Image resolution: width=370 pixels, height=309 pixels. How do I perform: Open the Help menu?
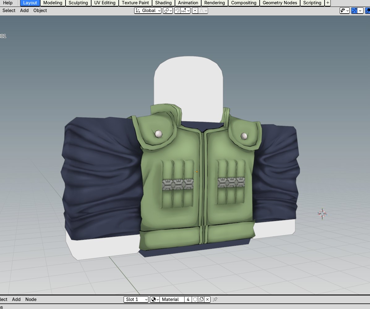click(7, 3)
